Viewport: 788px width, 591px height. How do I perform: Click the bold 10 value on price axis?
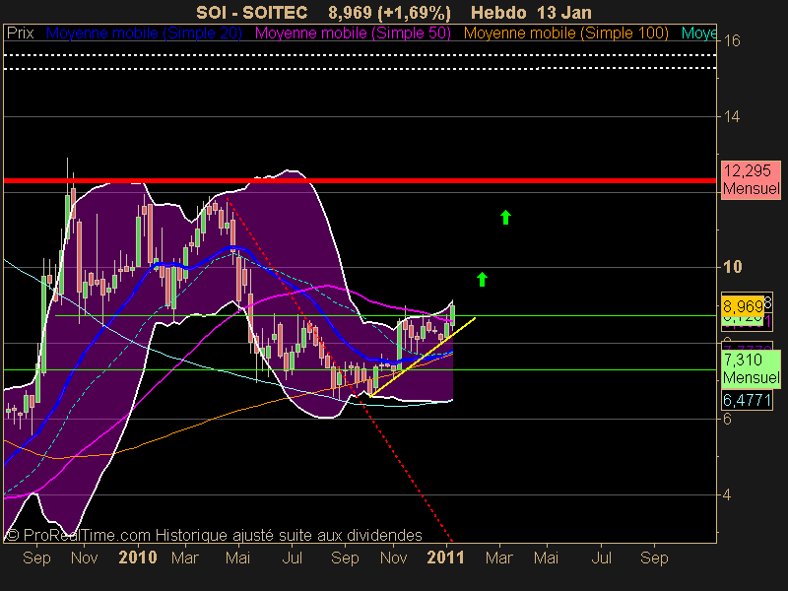coord(732,267)
